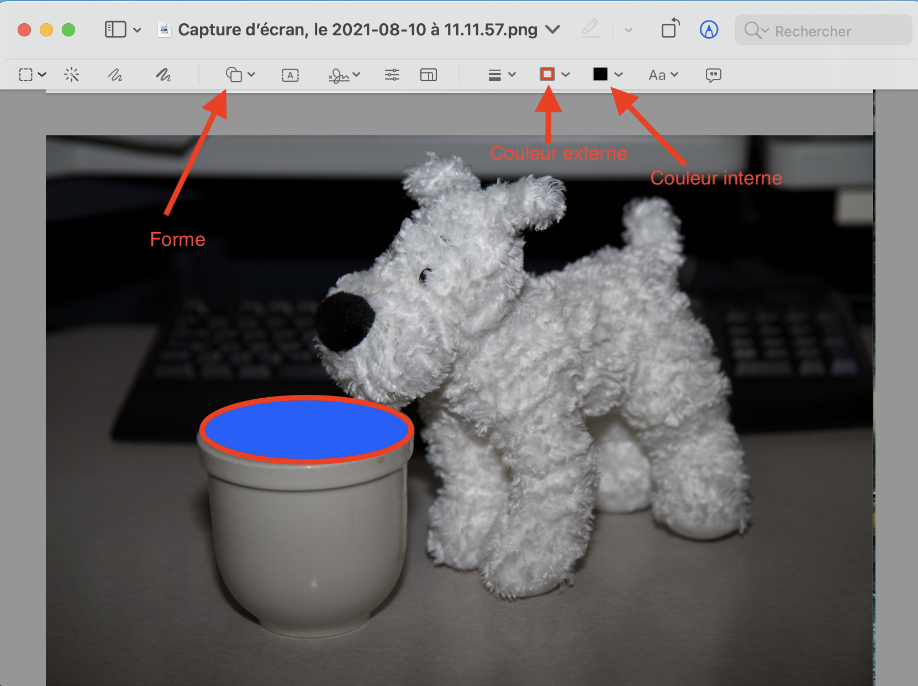The image size is (918, 686).
Task: Select the blue ellipse shape on the cup
Action: coord(307,429)
